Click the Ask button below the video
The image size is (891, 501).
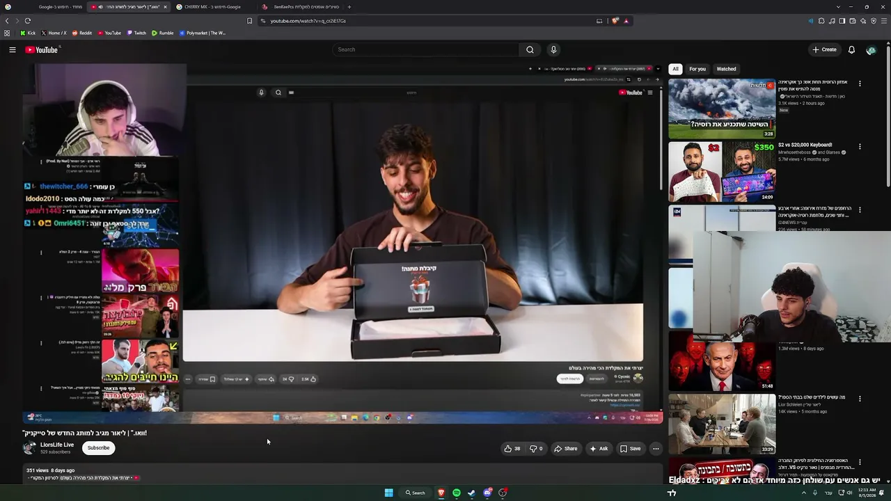point(599,449)
